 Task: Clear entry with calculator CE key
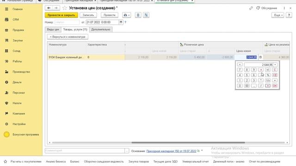(275, 75)
